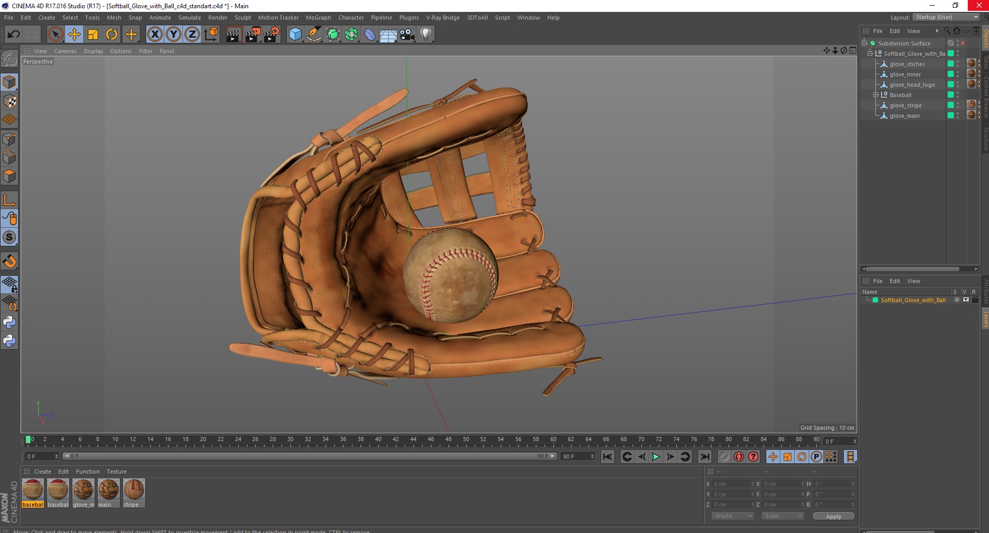Render the active view
This screenshot has width=989, height=533.
[x=234, y=35]
